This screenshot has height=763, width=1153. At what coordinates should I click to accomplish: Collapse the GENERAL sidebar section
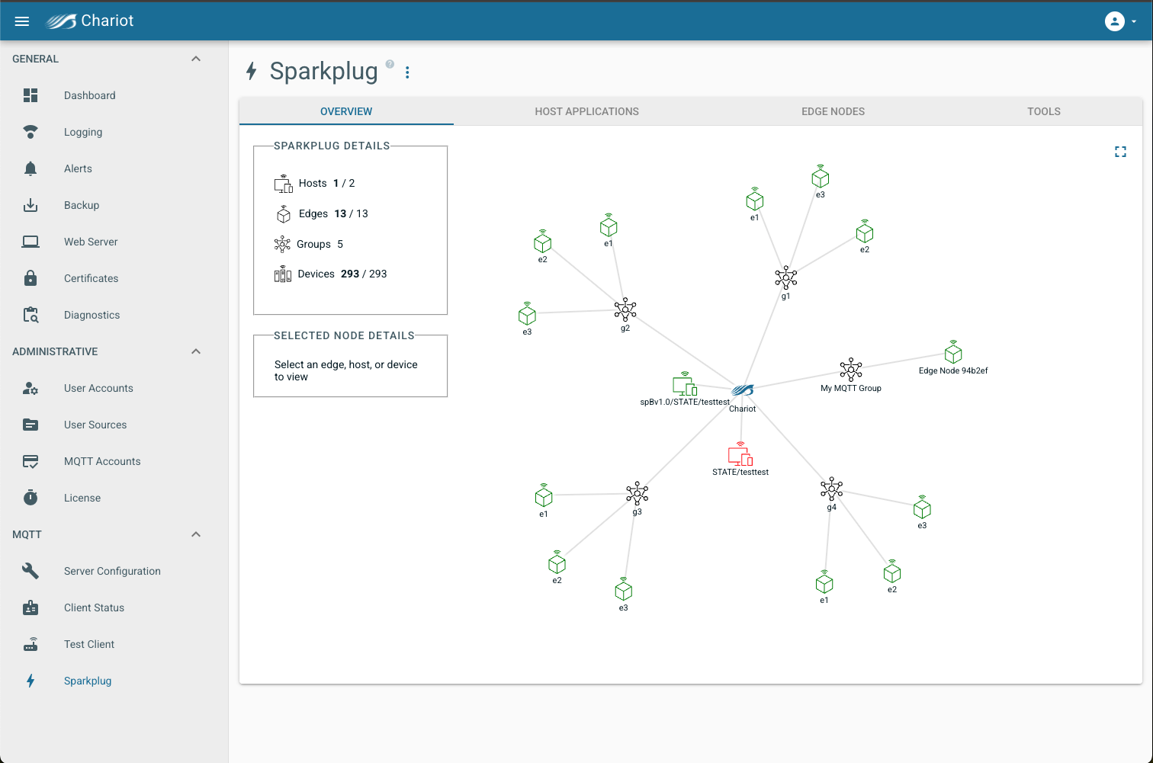pyautogui.click(x=196, y=59)
